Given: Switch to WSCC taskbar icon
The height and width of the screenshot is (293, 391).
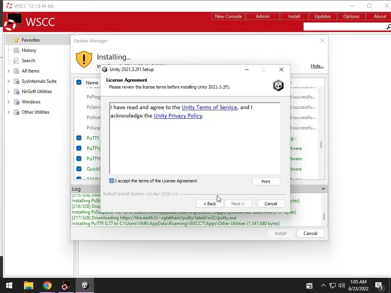Looking at the screenshot, I should [66, 285].
